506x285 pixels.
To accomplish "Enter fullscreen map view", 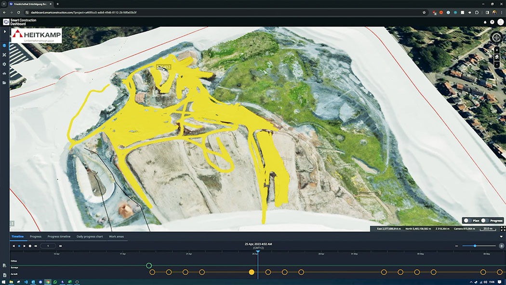I will 503,229.
